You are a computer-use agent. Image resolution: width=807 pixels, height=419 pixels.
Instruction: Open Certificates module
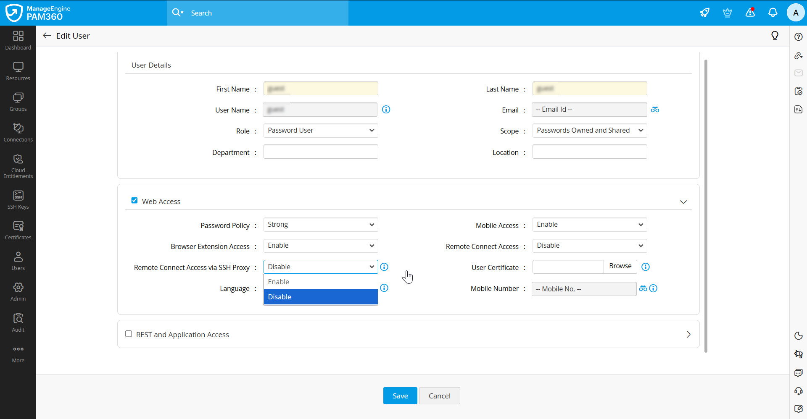(18, 230)
